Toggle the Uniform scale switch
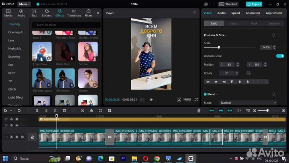 click(x=280, y=56)
